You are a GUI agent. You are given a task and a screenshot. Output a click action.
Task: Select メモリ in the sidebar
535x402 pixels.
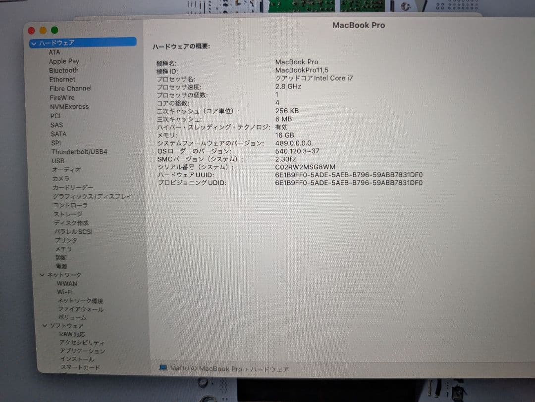[x=63, y=249]
